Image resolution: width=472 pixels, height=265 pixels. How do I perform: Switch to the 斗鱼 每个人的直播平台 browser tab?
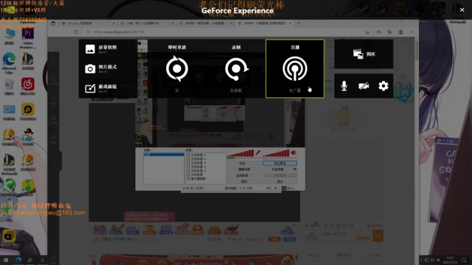tap(147, 23)
